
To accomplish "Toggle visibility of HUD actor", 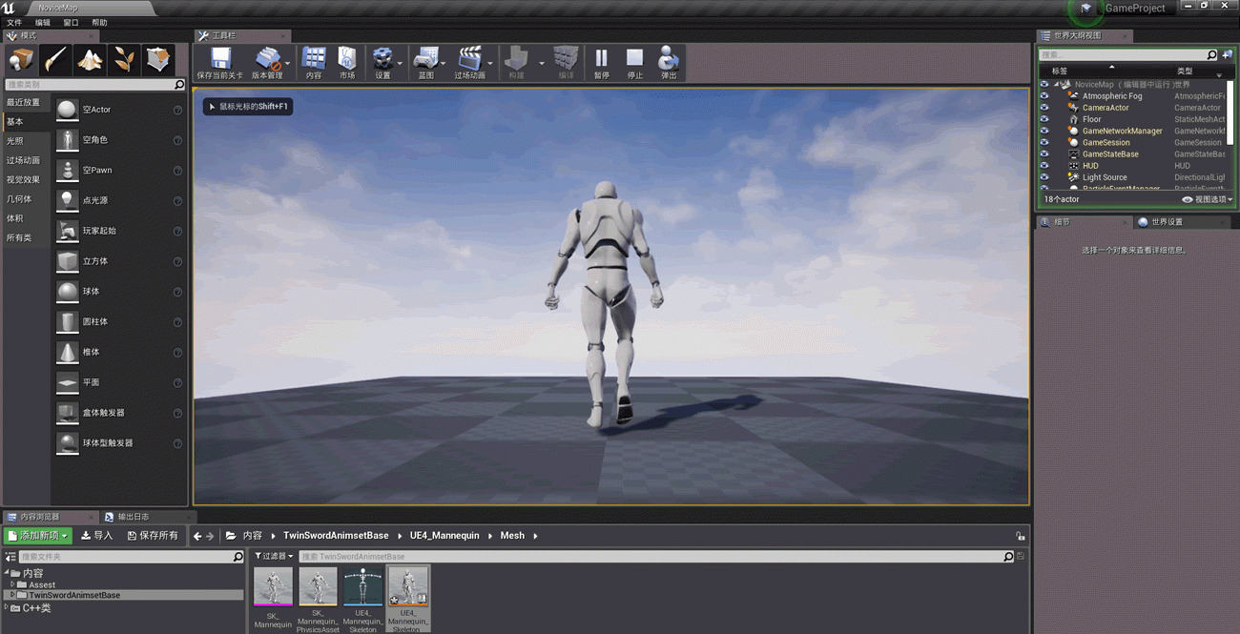I will coord(1044,166).
